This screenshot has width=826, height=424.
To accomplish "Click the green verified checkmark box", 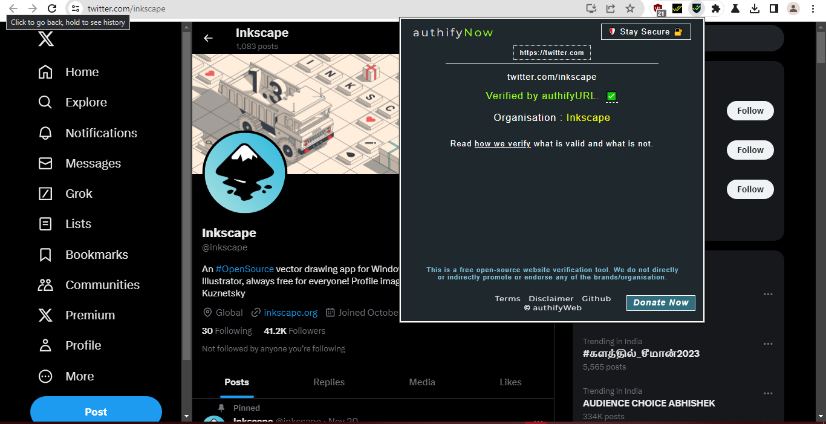I will (x=611, y=96).
